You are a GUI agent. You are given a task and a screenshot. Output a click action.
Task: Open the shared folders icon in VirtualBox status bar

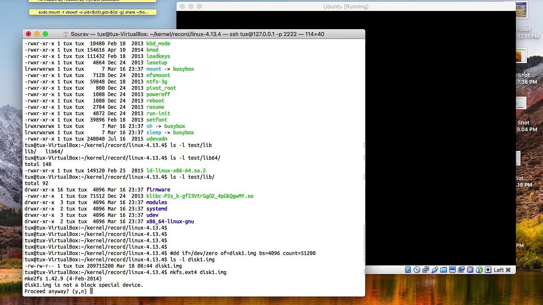(x=443, y=270)
